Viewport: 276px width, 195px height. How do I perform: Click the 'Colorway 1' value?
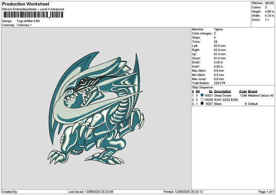24,25
